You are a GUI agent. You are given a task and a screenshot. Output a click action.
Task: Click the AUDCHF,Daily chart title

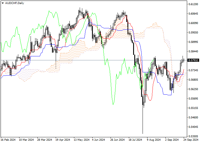pos(15,3)
